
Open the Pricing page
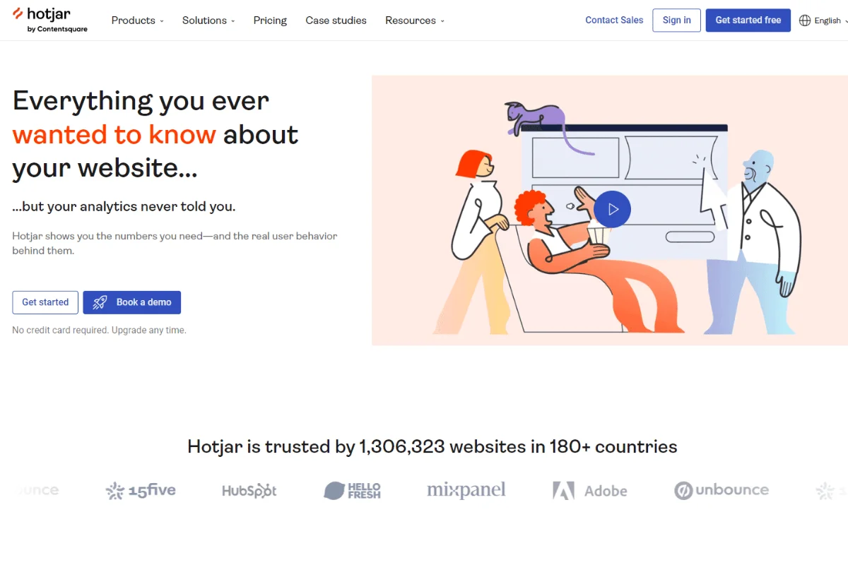click(270, 20)
